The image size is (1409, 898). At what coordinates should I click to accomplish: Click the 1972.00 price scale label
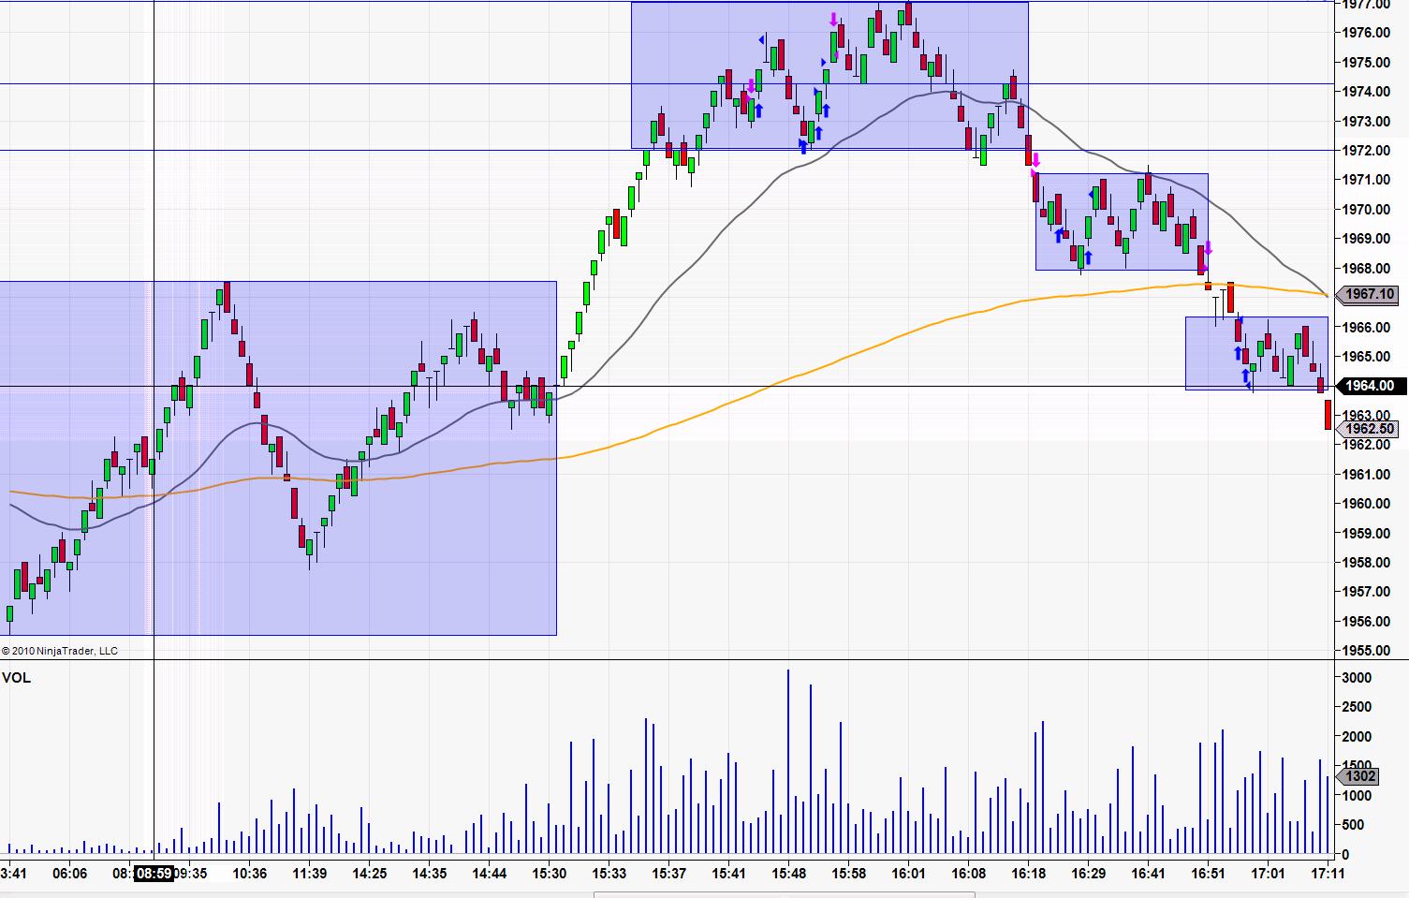[1366, 151]
